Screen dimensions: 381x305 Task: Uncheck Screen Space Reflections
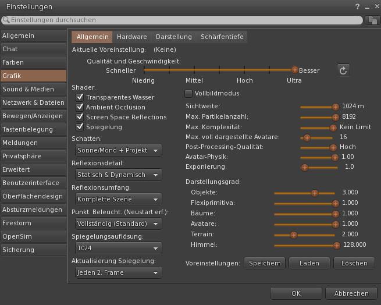80,117
